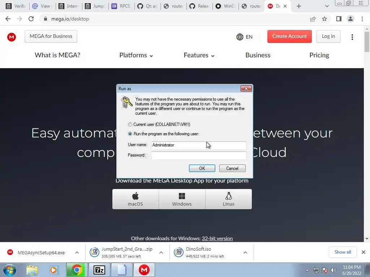Open the three-dot menu on the MEGA page

pos(352,37)
